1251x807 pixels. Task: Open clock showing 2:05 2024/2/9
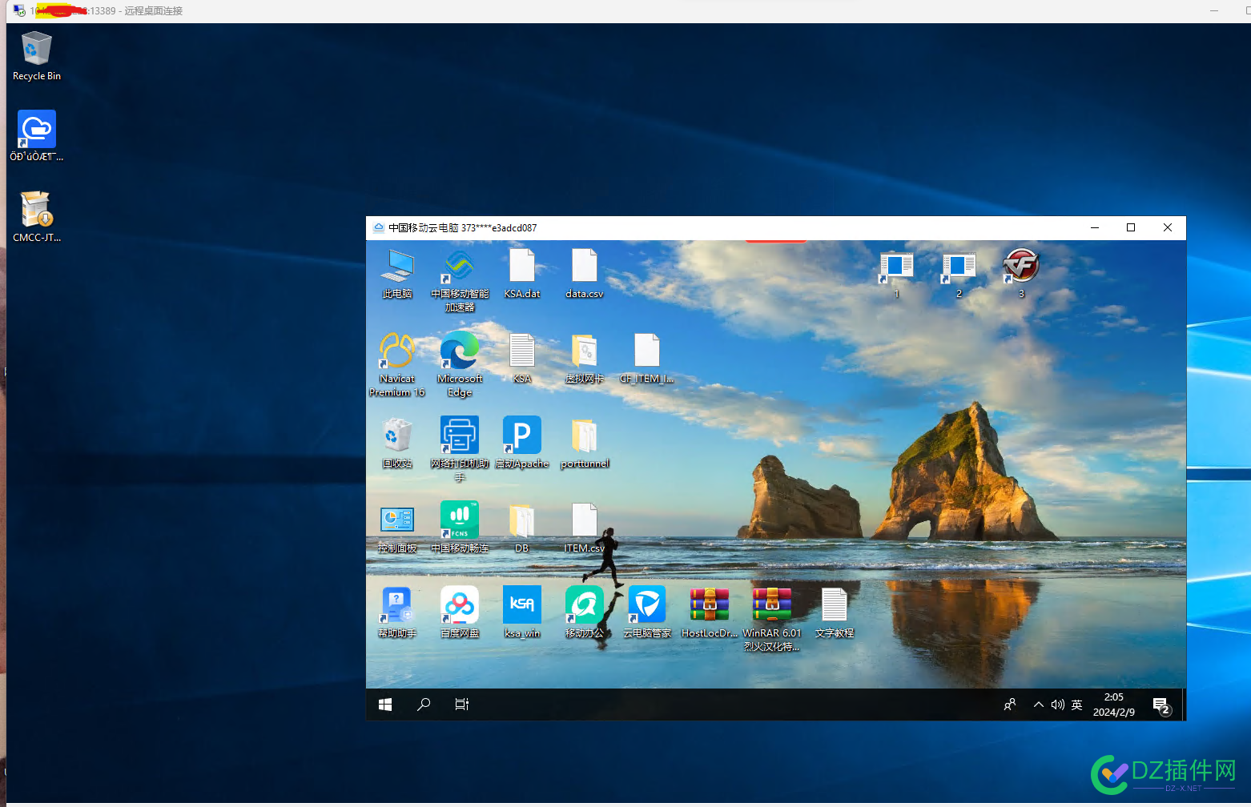[1114, 705]
